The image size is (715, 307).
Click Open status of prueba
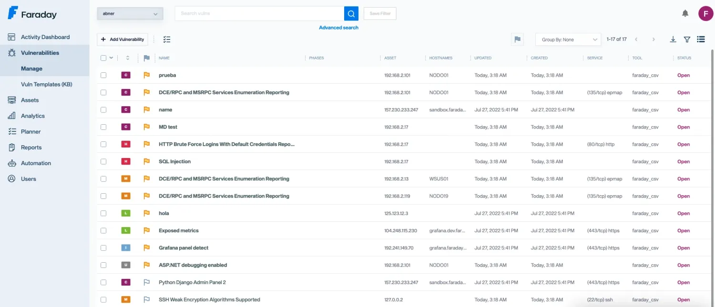pos(684,75)
